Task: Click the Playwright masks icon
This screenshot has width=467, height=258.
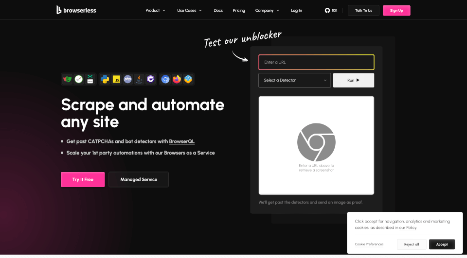Action: tap(68, 79)
